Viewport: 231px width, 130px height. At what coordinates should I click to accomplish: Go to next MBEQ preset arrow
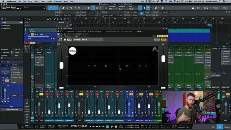70,40
